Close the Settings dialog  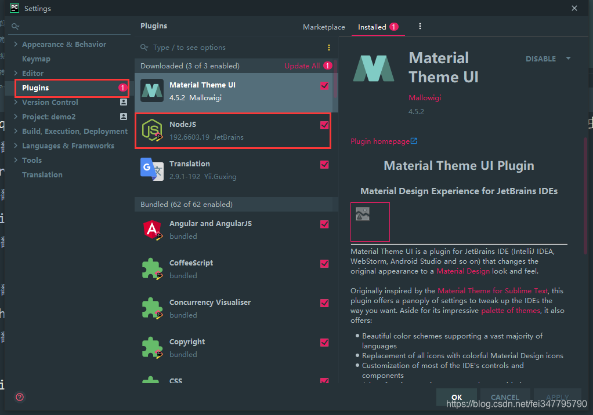click(x=574, y=8)
